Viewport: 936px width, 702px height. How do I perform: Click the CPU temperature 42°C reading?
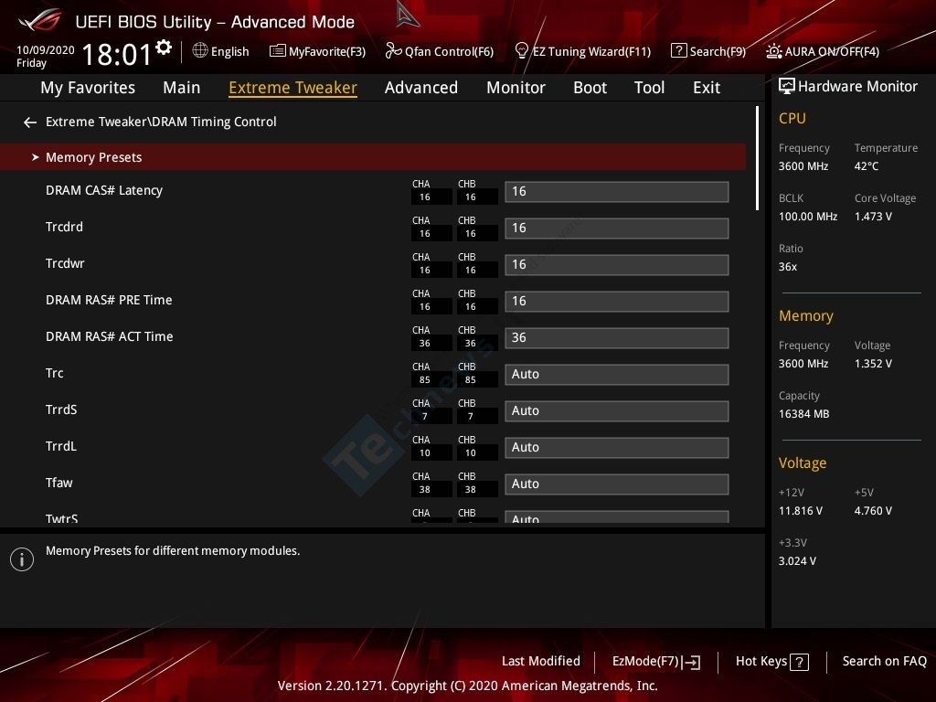pyautogui.click(x=867, y=166)
